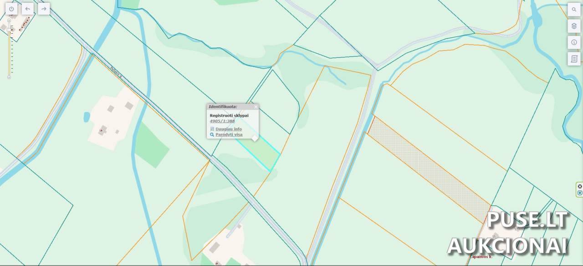583x266 pixels.
Task: Open the map search magnifier tool
Action: 574,10
